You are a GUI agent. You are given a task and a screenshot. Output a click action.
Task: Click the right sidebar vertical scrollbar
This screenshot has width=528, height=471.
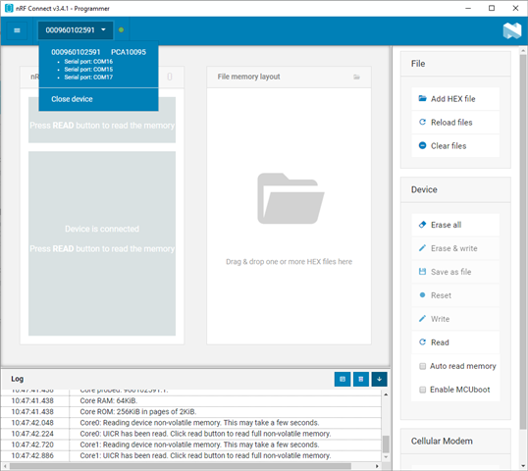(523, 242)
